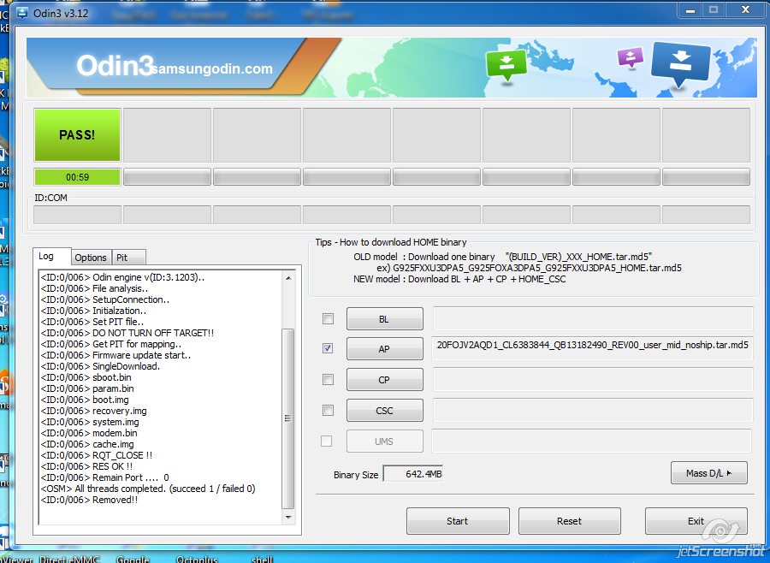Select log line 'Firmware update start..'
The width and height of the screenshot is (770, 563).
pyautogui.click(x=115, y=355)
